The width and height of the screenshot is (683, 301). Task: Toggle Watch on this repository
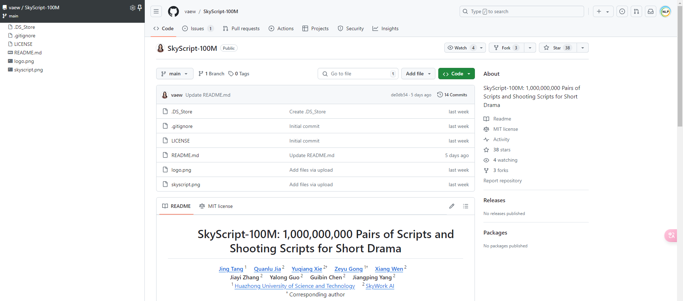click(461, 48)
